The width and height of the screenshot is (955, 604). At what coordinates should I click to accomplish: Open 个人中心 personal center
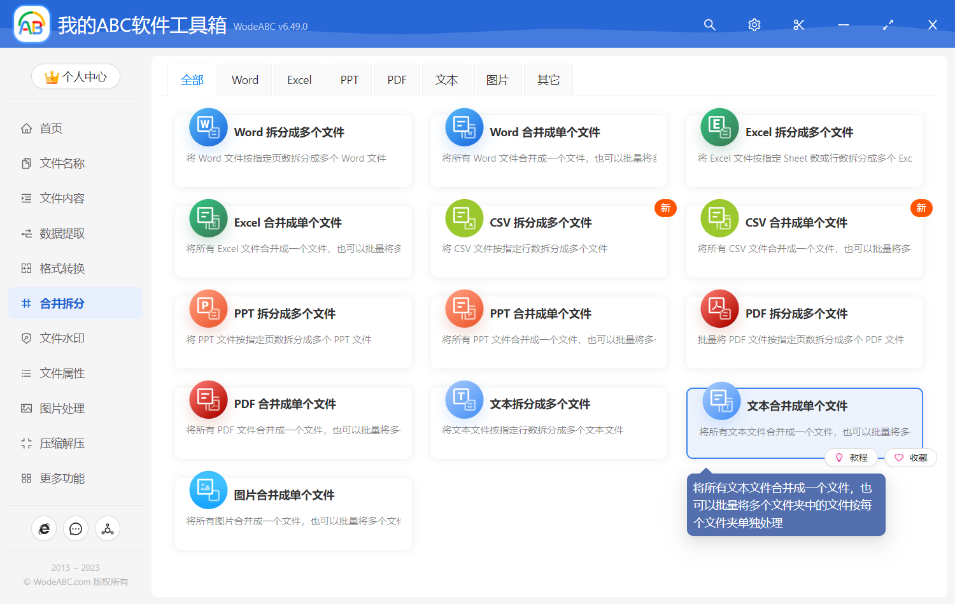[x=76, y=76]
